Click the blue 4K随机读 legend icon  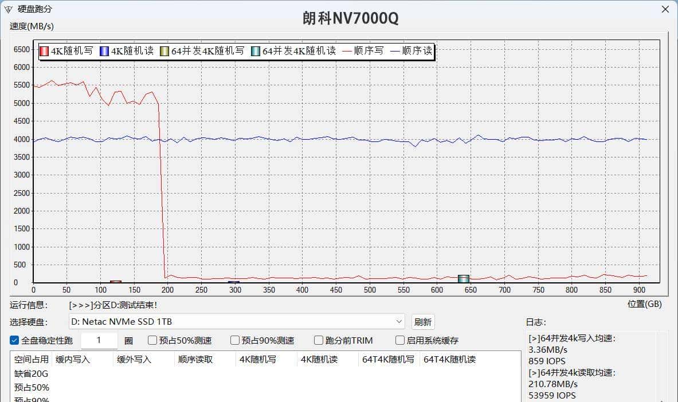104,51
